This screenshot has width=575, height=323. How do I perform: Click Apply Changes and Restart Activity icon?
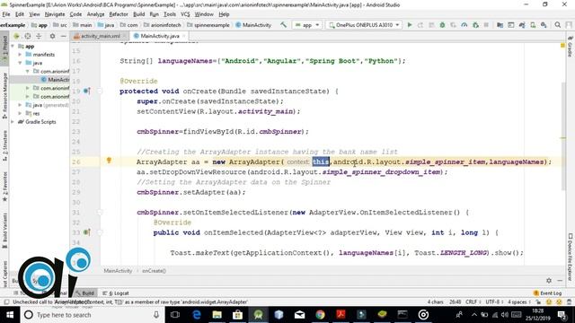[x=420, y=25]
